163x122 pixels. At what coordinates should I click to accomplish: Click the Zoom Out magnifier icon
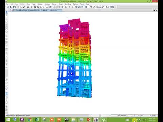(47, 7)
